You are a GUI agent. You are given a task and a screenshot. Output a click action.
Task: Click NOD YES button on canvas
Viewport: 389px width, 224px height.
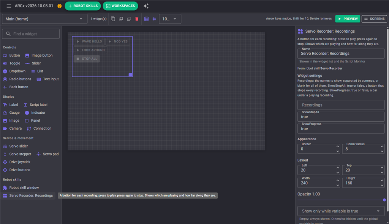[x=118, y=41]
